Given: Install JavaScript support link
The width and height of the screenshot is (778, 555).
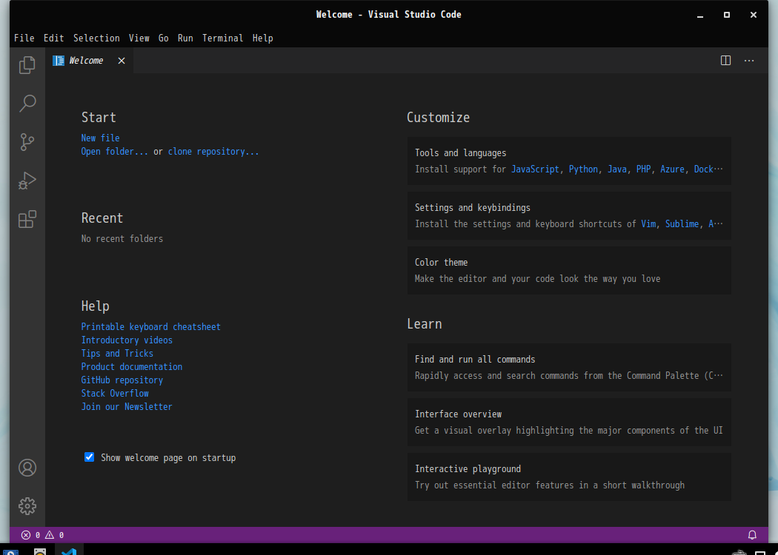Looking at the screenshot, I should [x=536, y=169].
